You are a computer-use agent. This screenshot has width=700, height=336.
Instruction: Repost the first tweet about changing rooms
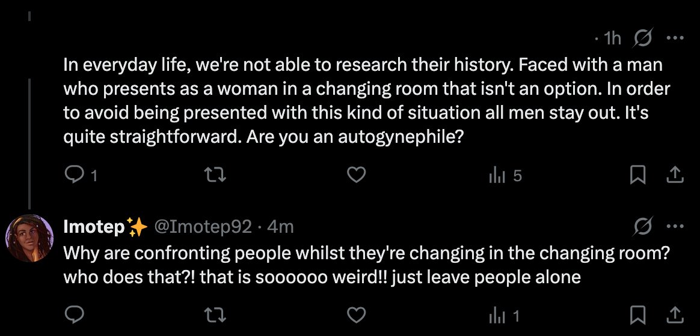[214, 175]
